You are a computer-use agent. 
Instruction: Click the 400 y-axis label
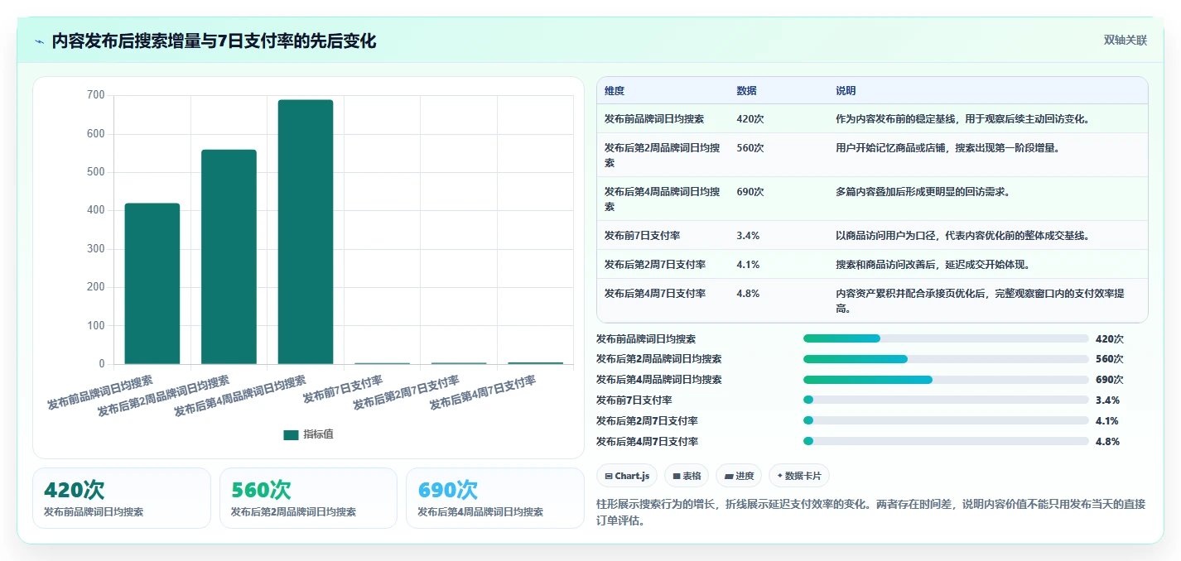(x=96, y=210)
